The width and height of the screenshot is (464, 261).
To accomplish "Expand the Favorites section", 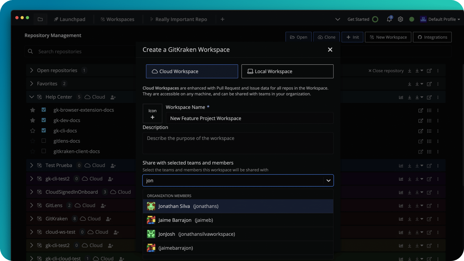I will [x=32, y=84].
